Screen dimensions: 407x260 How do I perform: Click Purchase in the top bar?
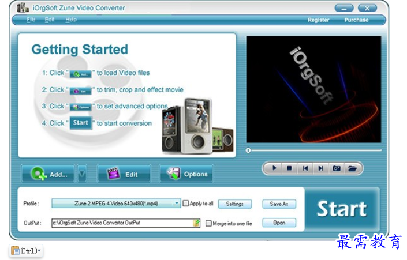pyautogui.click(x=356, y=20)
